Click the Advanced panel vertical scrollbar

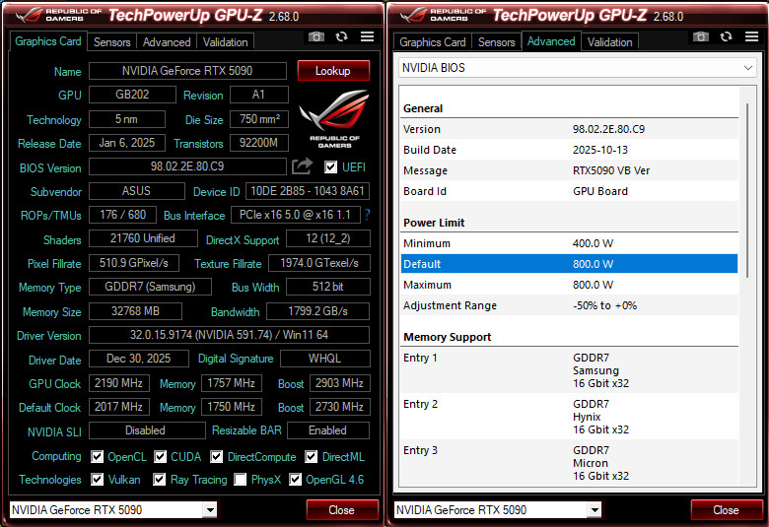(746, 197)
